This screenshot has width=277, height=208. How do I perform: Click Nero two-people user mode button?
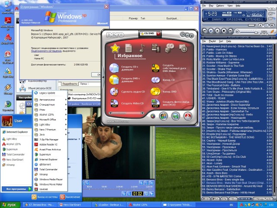pyautogui.click(x=164, y=116)
